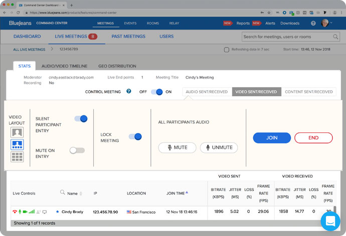Reload the browser page
Screen dimensions: 346x236
click(x=18, y=13)
